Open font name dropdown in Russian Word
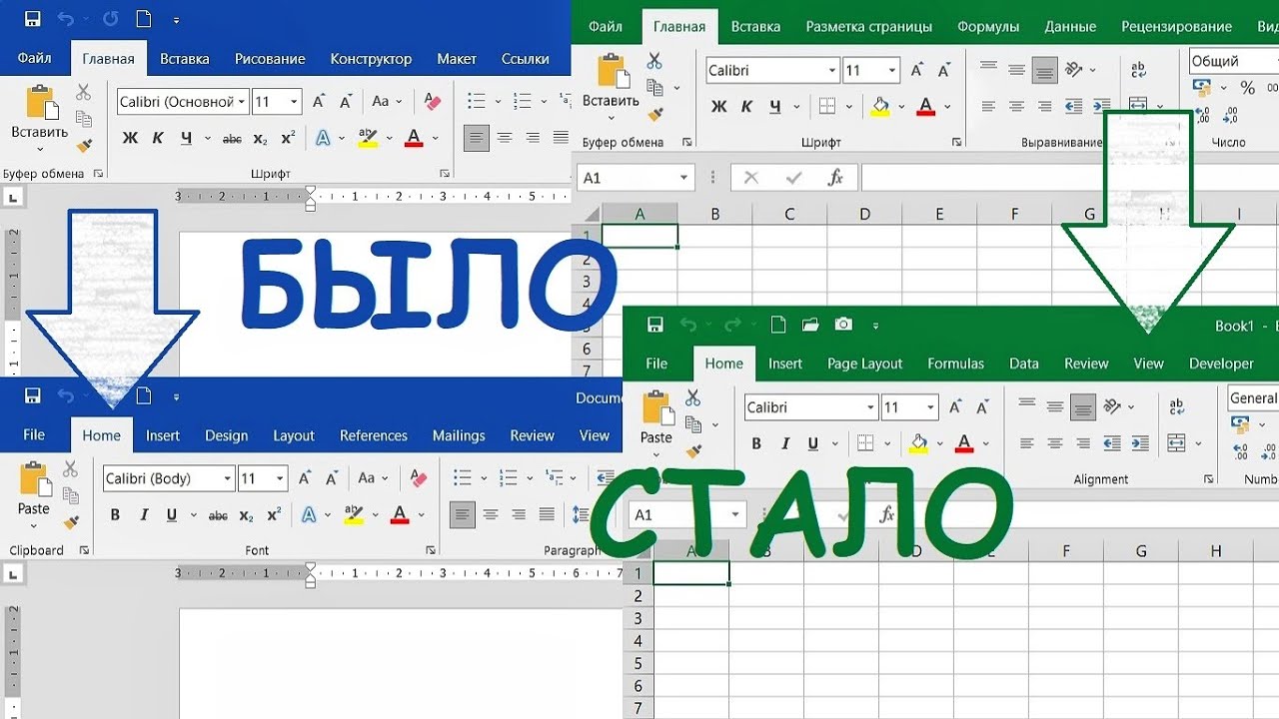 tap(242, 102)
